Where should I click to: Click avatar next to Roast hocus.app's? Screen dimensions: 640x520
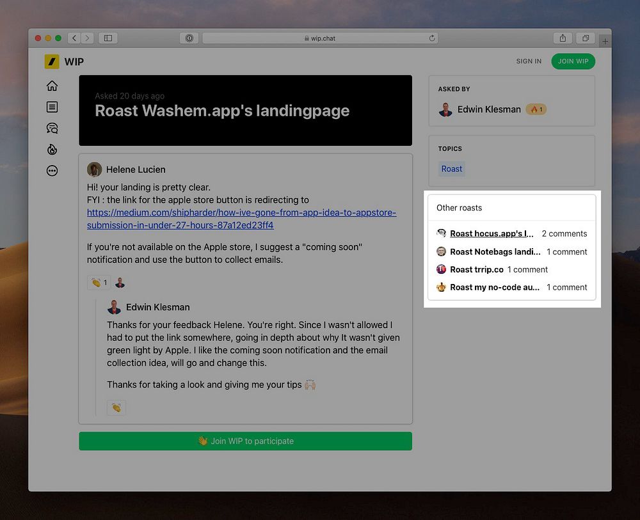pos(441,233)
